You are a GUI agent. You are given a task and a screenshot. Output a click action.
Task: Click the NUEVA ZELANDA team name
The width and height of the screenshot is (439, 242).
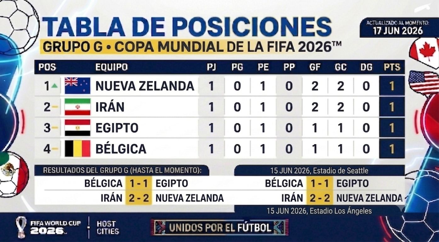pos(145,86)
